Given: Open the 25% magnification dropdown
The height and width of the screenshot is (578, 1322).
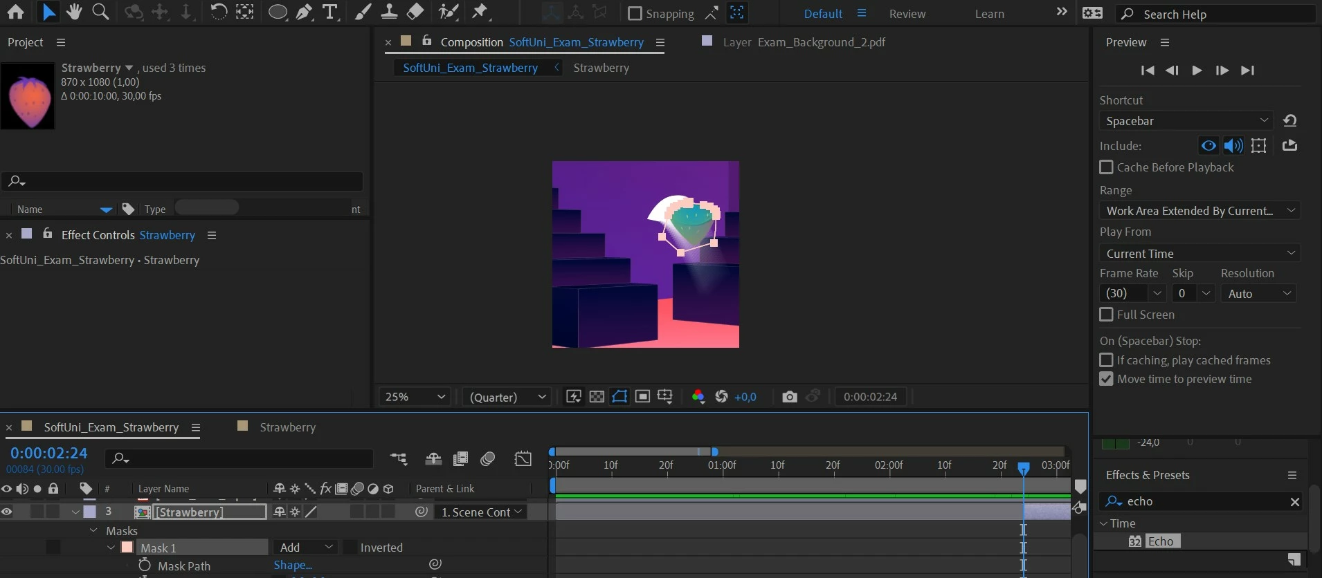Looking at the screenshot, I should 415,397.
